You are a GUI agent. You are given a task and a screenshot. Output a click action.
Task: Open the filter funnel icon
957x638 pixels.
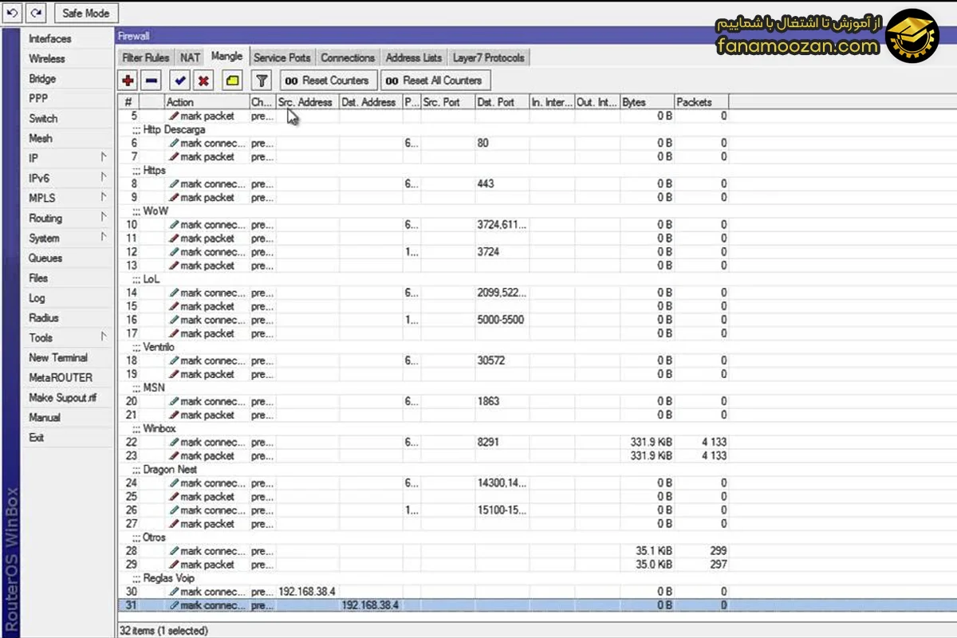pyautogui.click(x=262, y=81)
